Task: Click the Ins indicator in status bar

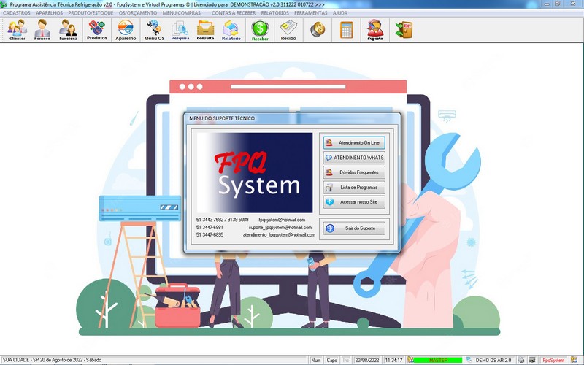Action: pos(345,360)
